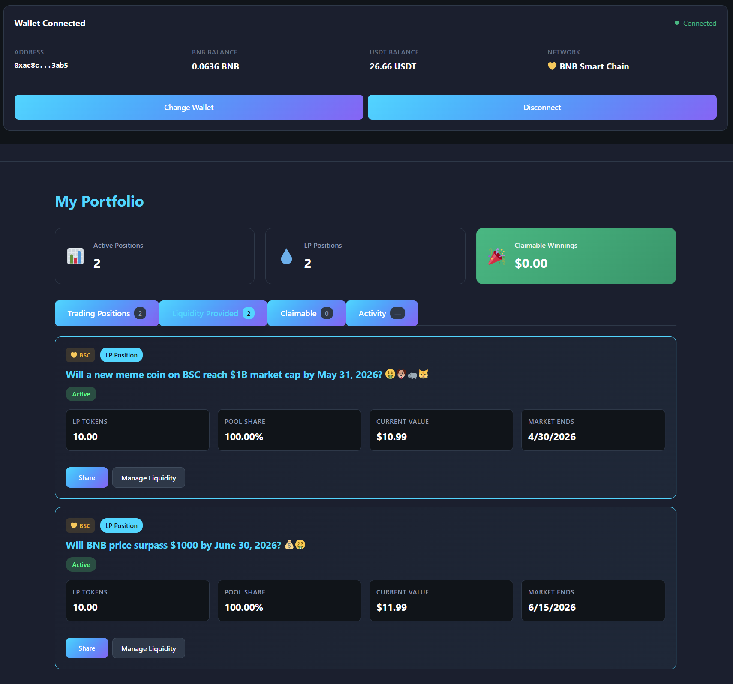Share the meme coin market LP position
The image size is (733, 684).
87,477
